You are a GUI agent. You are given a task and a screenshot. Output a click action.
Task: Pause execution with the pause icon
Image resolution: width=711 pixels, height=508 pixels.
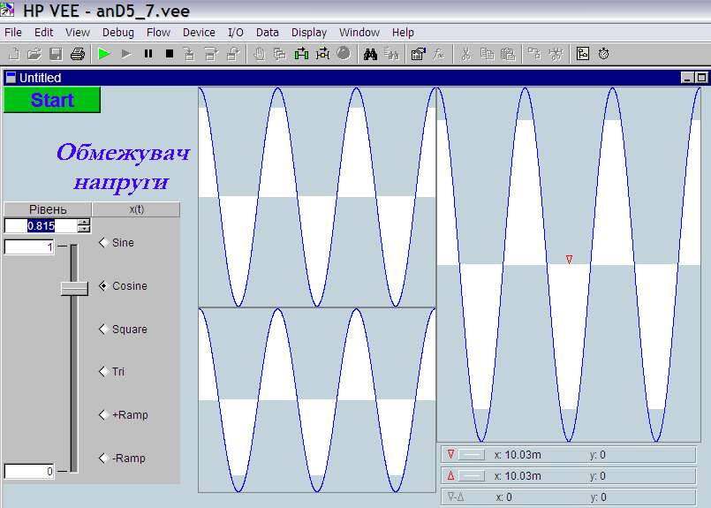[147, 54]
